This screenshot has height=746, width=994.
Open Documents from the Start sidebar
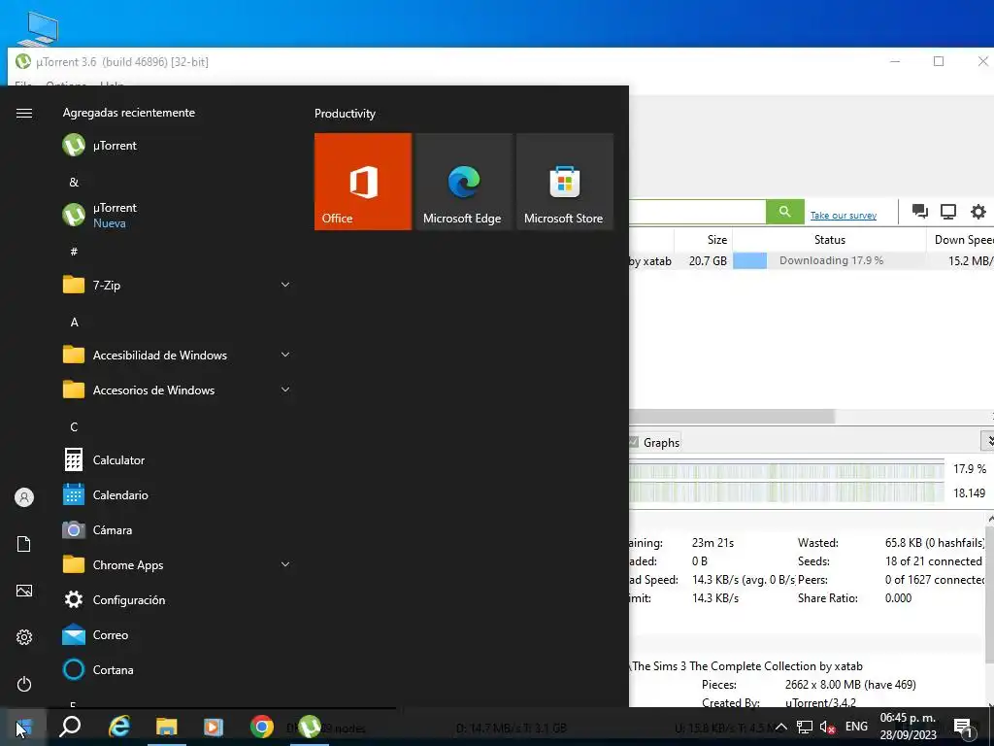[24, 544]
